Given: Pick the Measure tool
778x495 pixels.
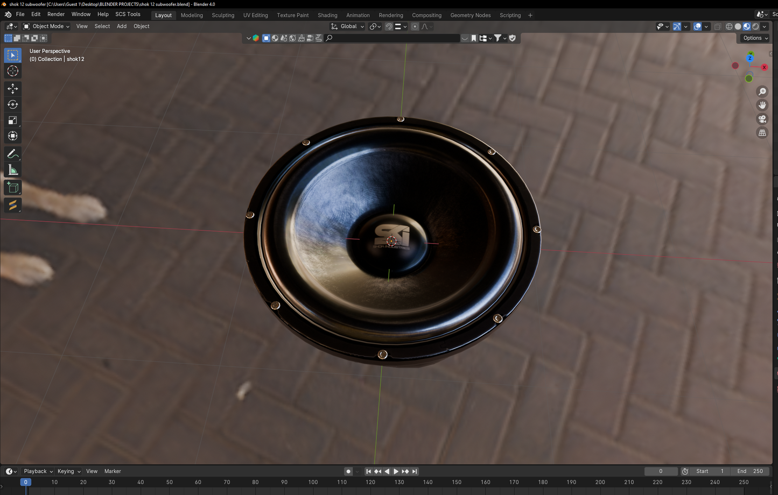Looking at the screenshot, I should [x=12, y=171].
